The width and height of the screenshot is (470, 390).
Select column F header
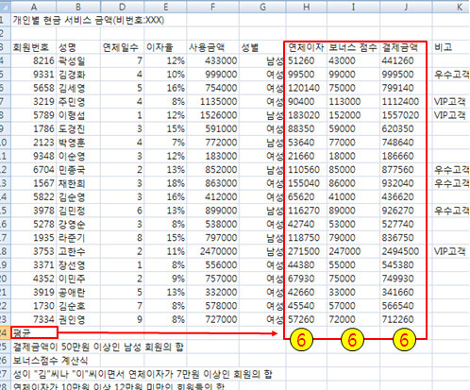click(212, 7)
